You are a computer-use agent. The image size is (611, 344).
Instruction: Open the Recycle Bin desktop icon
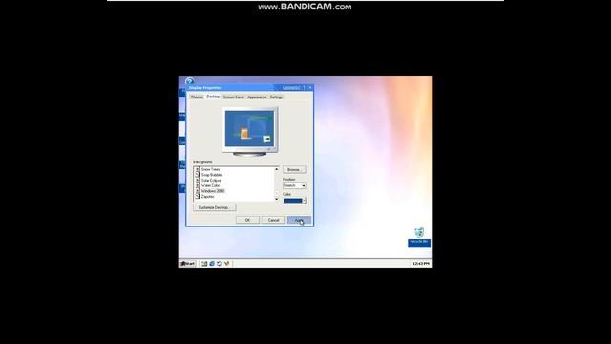coord(419,236)
